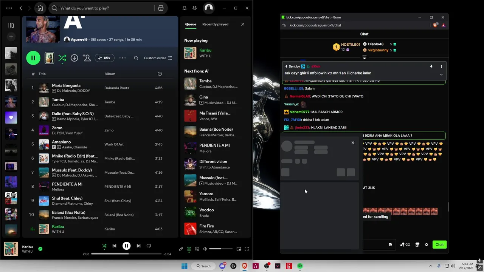The height and width of the screenshot is (272, 484).
Task: Toggle shuffle for the playlist
Action: click(x=62, y=58)
